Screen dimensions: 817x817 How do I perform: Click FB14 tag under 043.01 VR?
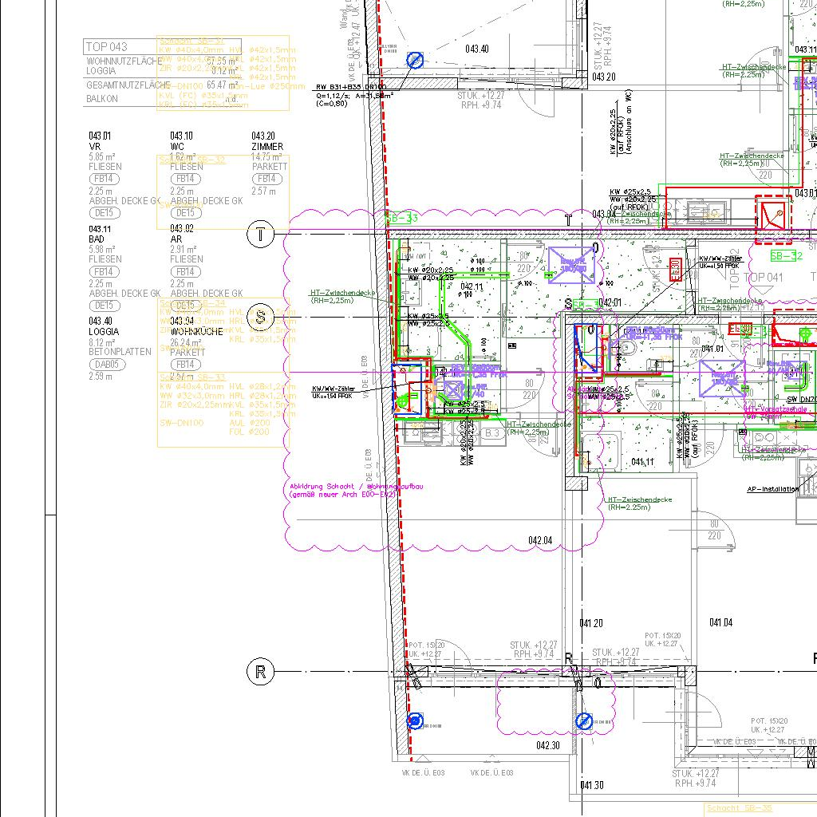105,180
